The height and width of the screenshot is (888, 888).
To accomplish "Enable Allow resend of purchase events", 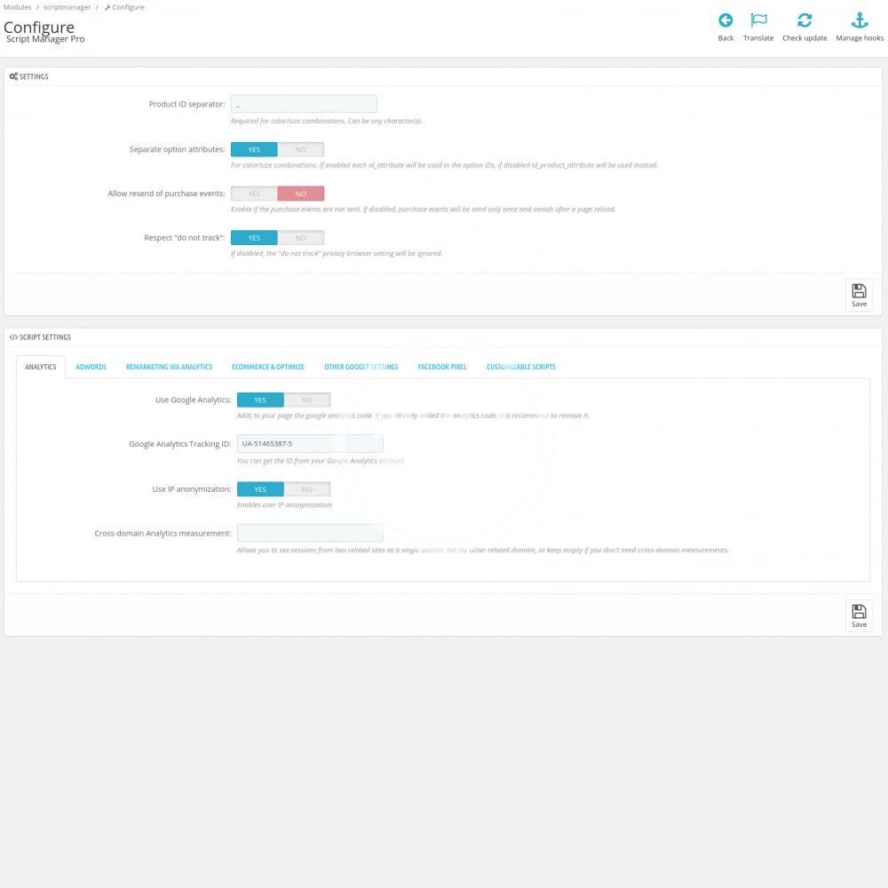I will pos(254,194).
